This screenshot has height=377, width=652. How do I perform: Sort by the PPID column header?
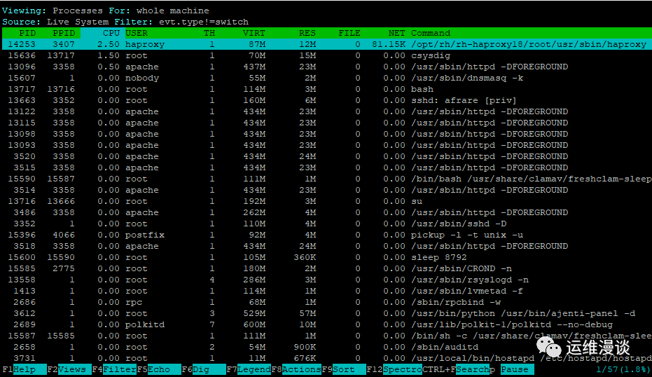tap(64, 33)
